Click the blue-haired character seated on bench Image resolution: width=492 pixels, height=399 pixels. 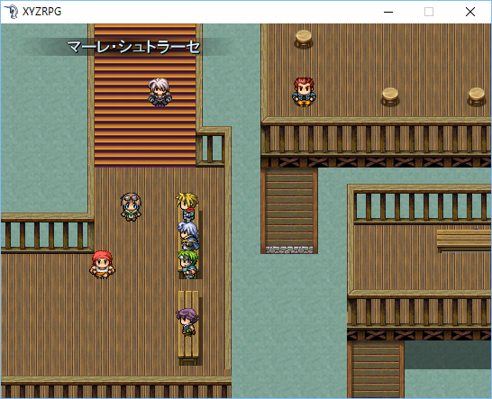pyautogui.click(x=188, y=236)
